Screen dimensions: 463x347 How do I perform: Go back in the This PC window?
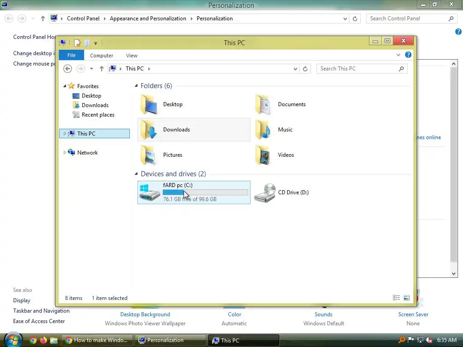pos(68,69)
